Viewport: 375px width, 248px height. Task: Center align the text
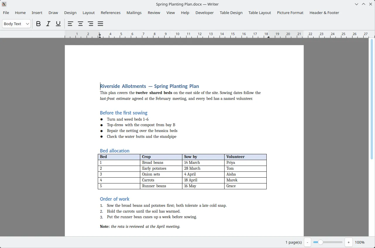81,24
